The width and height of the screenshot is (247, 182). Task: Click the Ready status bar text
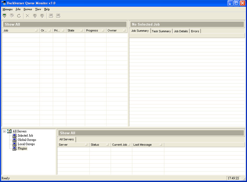[x=6, y=178]
